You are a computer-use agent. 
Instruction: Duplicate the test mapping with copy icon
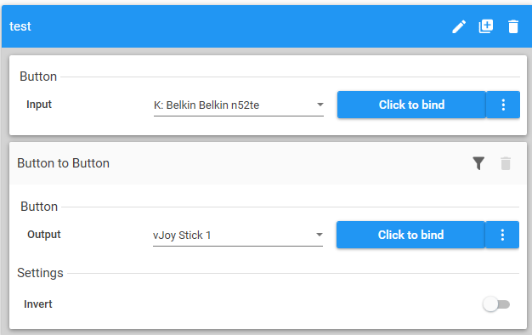pyautogui.click(x=486, y=26)
